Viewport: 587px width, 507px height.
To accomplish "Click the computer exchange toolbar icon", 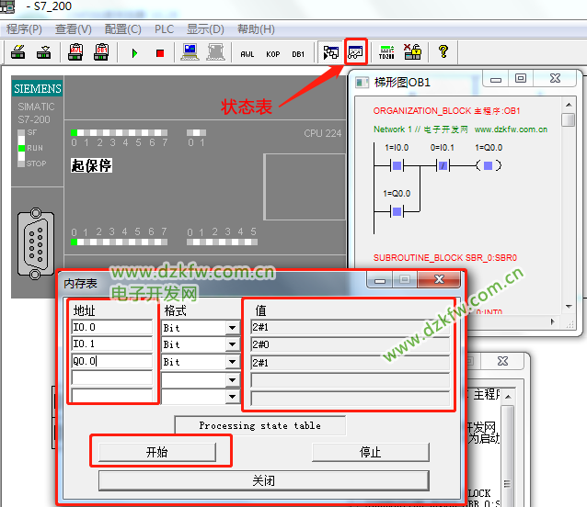I will [190, 52].
